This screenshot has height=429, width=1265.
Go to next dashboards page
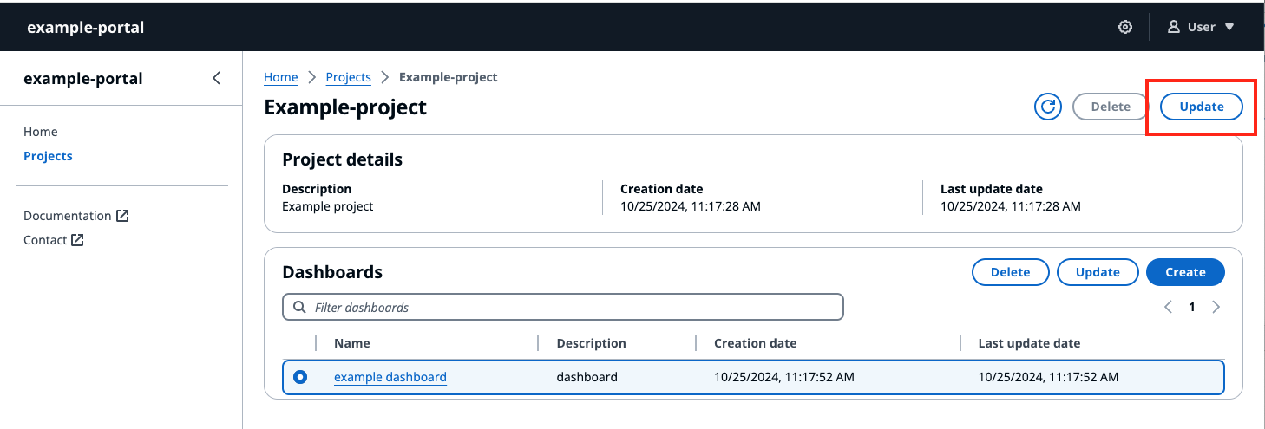click(x=1216, y=307)
